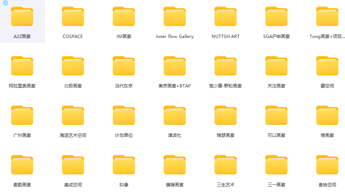Screen dimensions: 345x193
Task: Click the 北极画廊 folder icon
Action: pos(73,66)
